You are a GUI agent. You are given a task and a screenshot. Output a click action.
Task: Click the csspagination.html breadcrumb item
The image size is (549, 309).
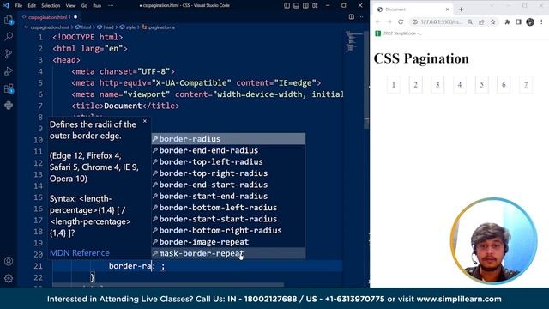pyautogui.click(x=47, y=27)
